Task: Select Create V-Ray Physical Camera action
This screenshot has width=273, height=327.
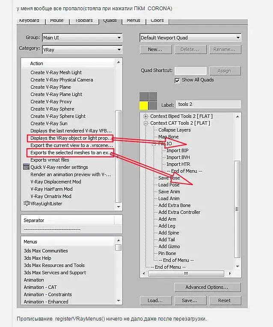Action: (x=62, y=80)
